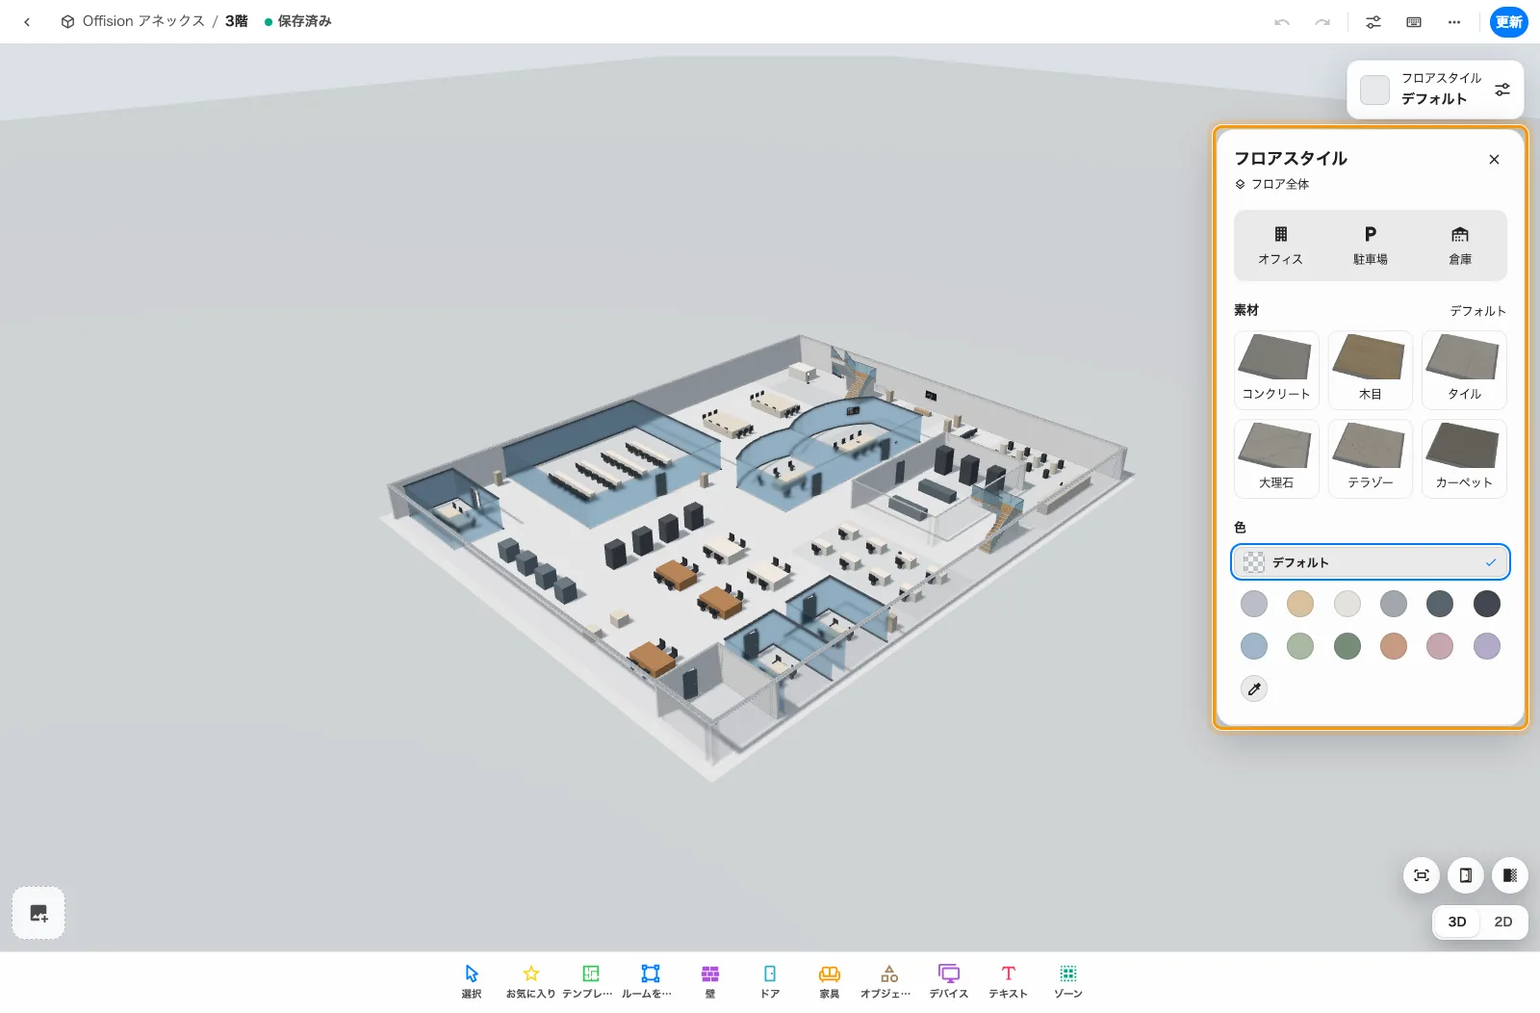
Task: Open editor settings sliders in top bar
Action: (1373, 22)
